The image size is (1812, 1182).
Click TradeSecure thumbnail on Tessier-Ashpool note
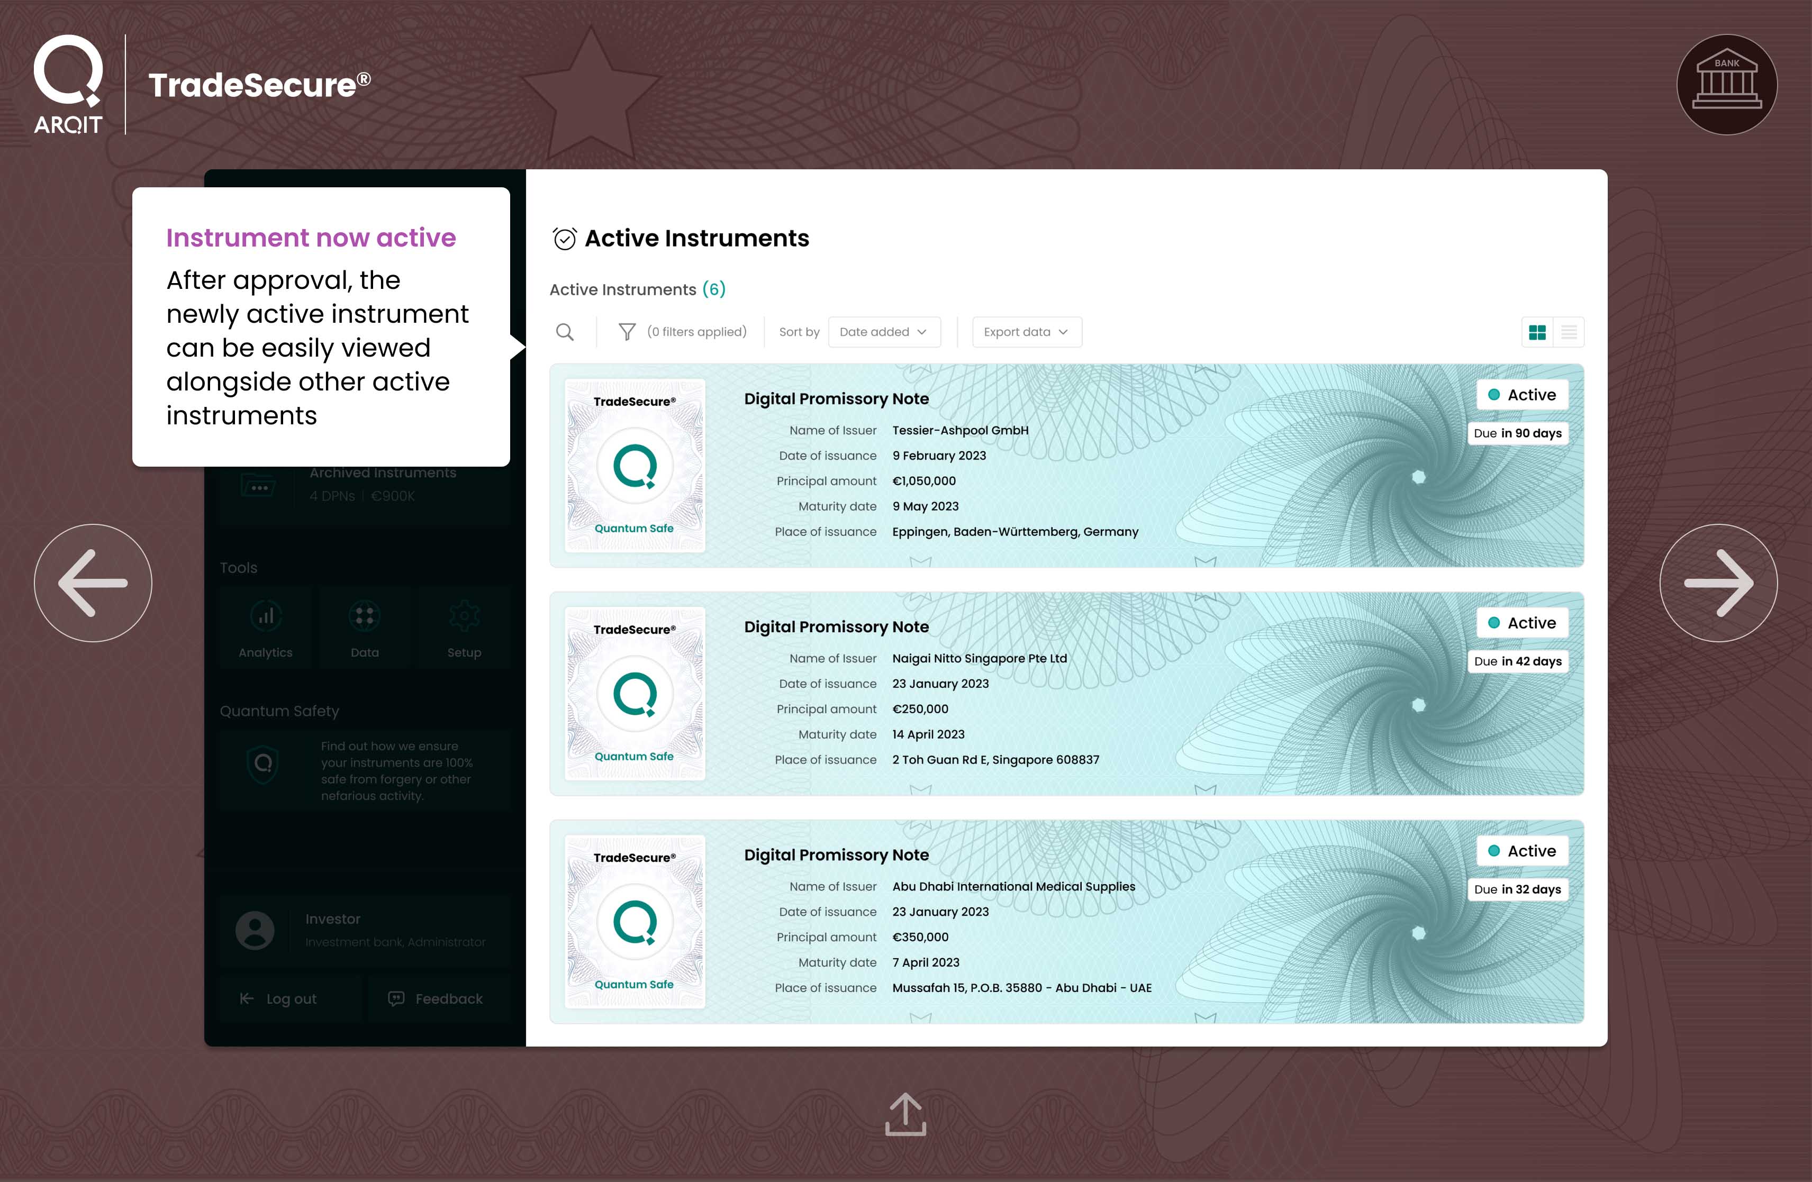pyautogui.click(x=635, y=465)
